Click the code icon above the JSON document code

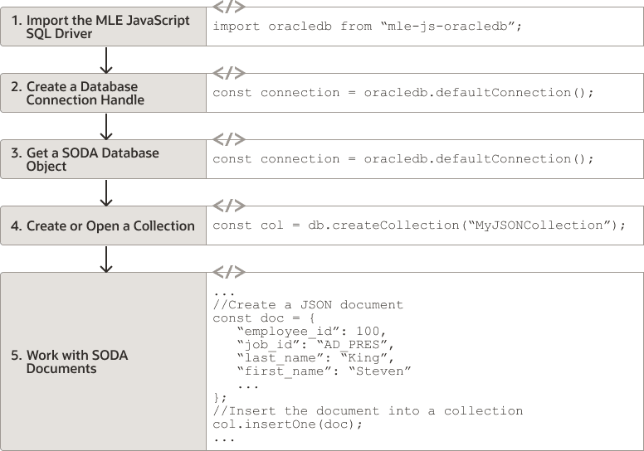[229, 271]
